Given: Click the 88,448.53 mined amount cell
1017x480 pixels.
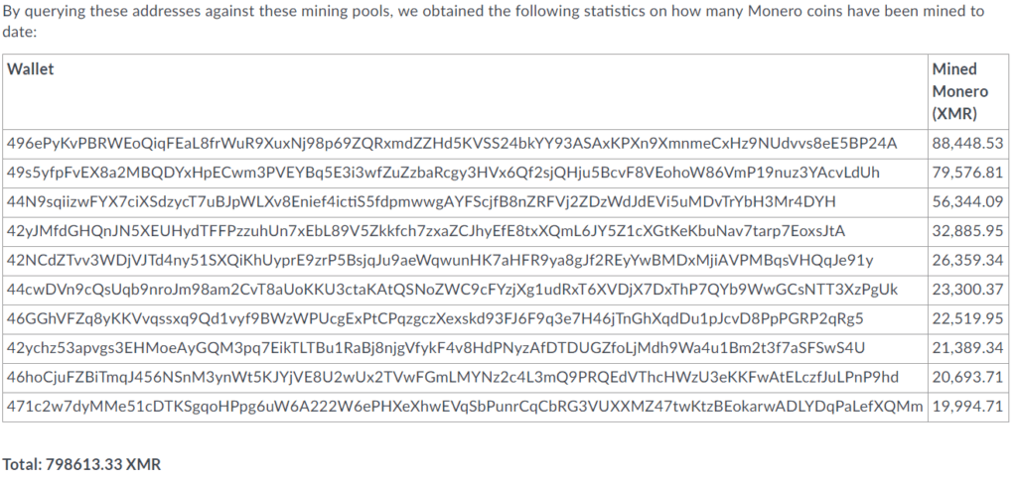Looking at the screenshot, I should [x=967, y=144].
